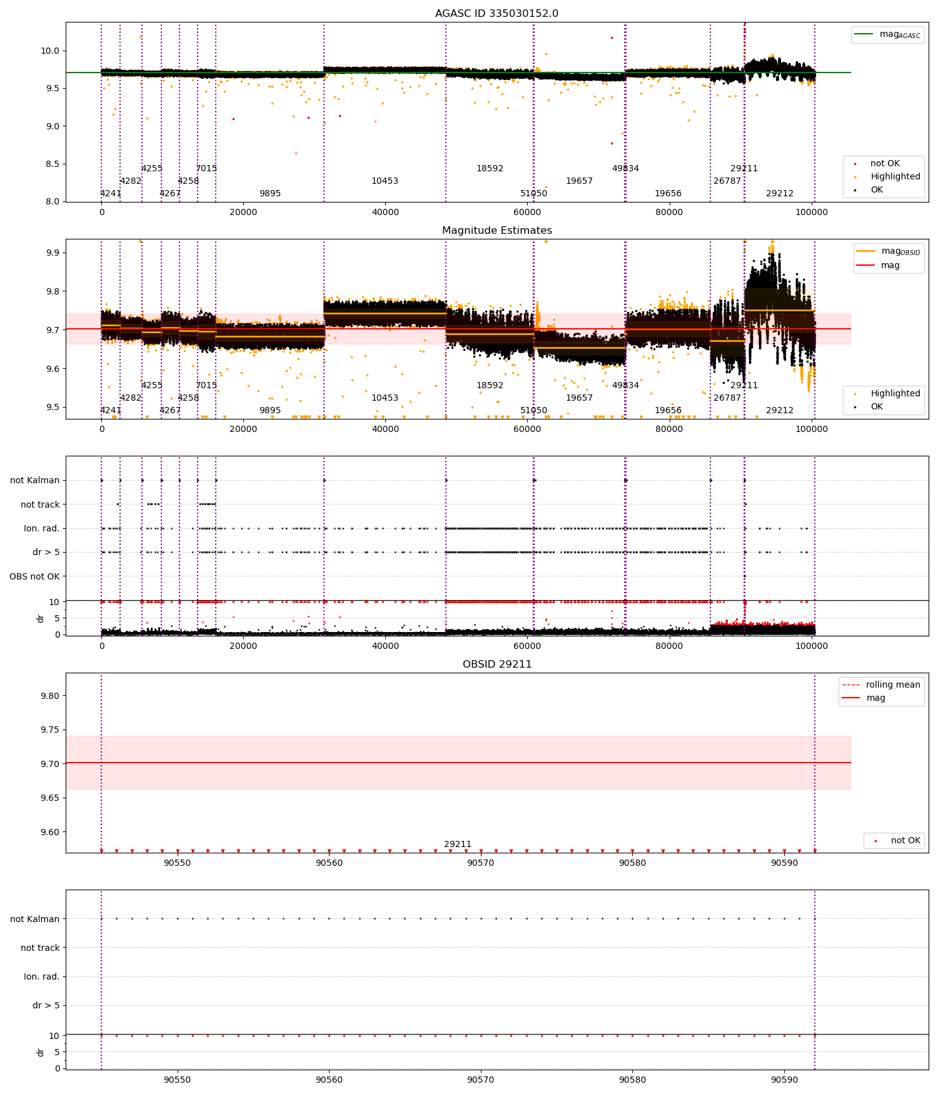Click red "mag" legend entry in OBSID 29211 plot
Image resolution: width=938 pixels, height=1094 pixels.
(864, 698)
